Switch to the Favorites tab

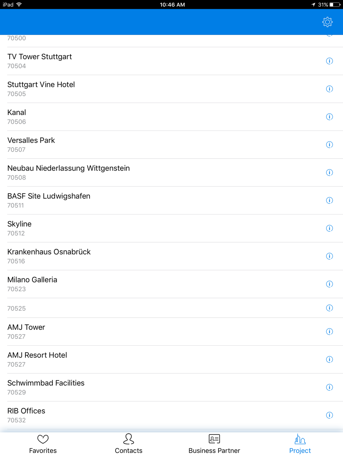[43, 444]
